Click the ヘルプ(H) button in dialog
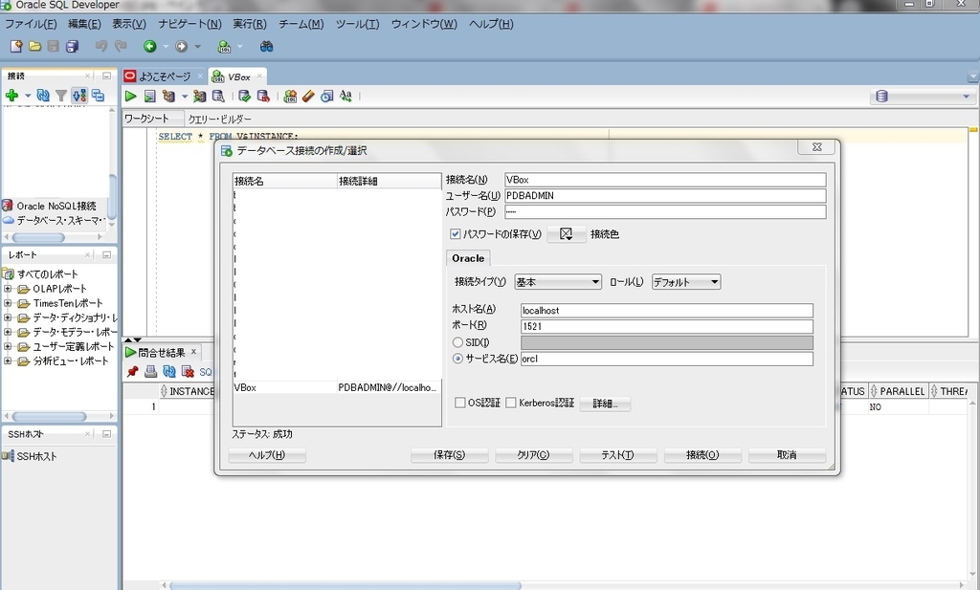This screenshot has width=980, height=590. (267, 455)
